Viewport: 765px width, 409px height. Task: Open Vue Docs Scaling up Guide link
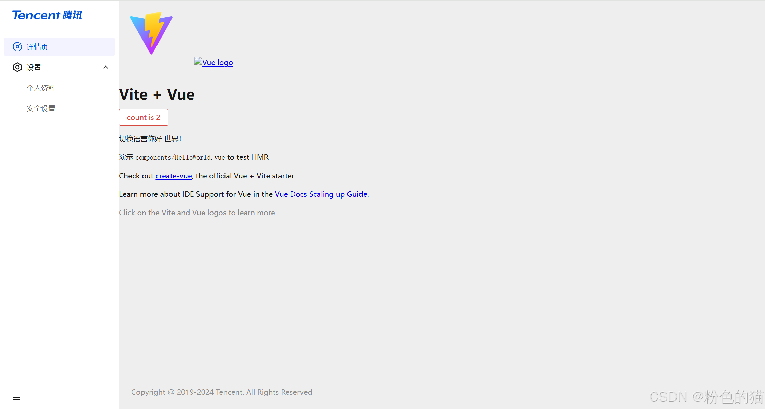[321, 194]
